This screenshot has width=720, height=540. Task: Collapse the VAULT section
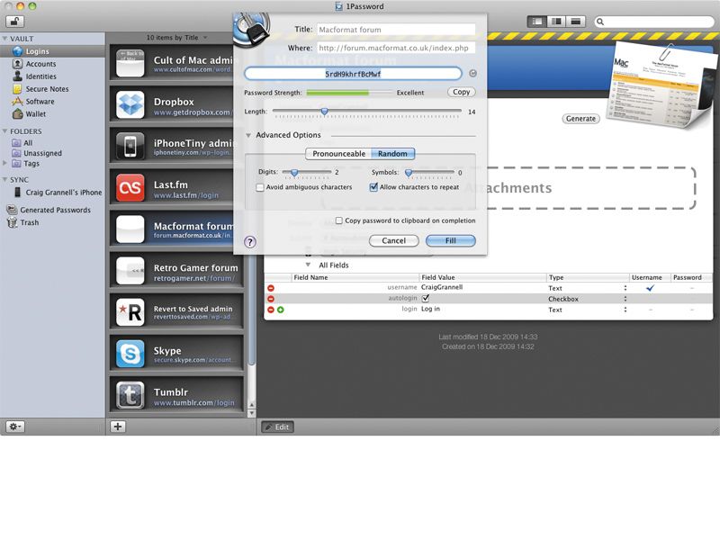[x=4, y=39]
